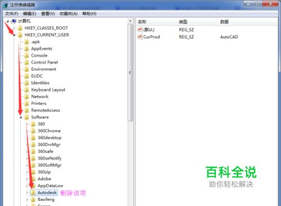
Task: Collapse the 计算机 root node
Action: tap(8, 21)
